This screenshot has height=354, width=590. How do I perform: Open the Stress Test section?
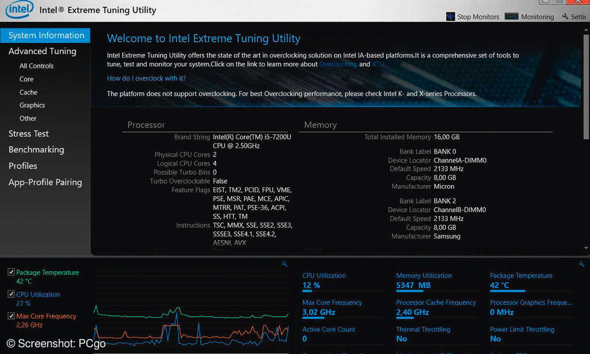click(x=29, y=134)
